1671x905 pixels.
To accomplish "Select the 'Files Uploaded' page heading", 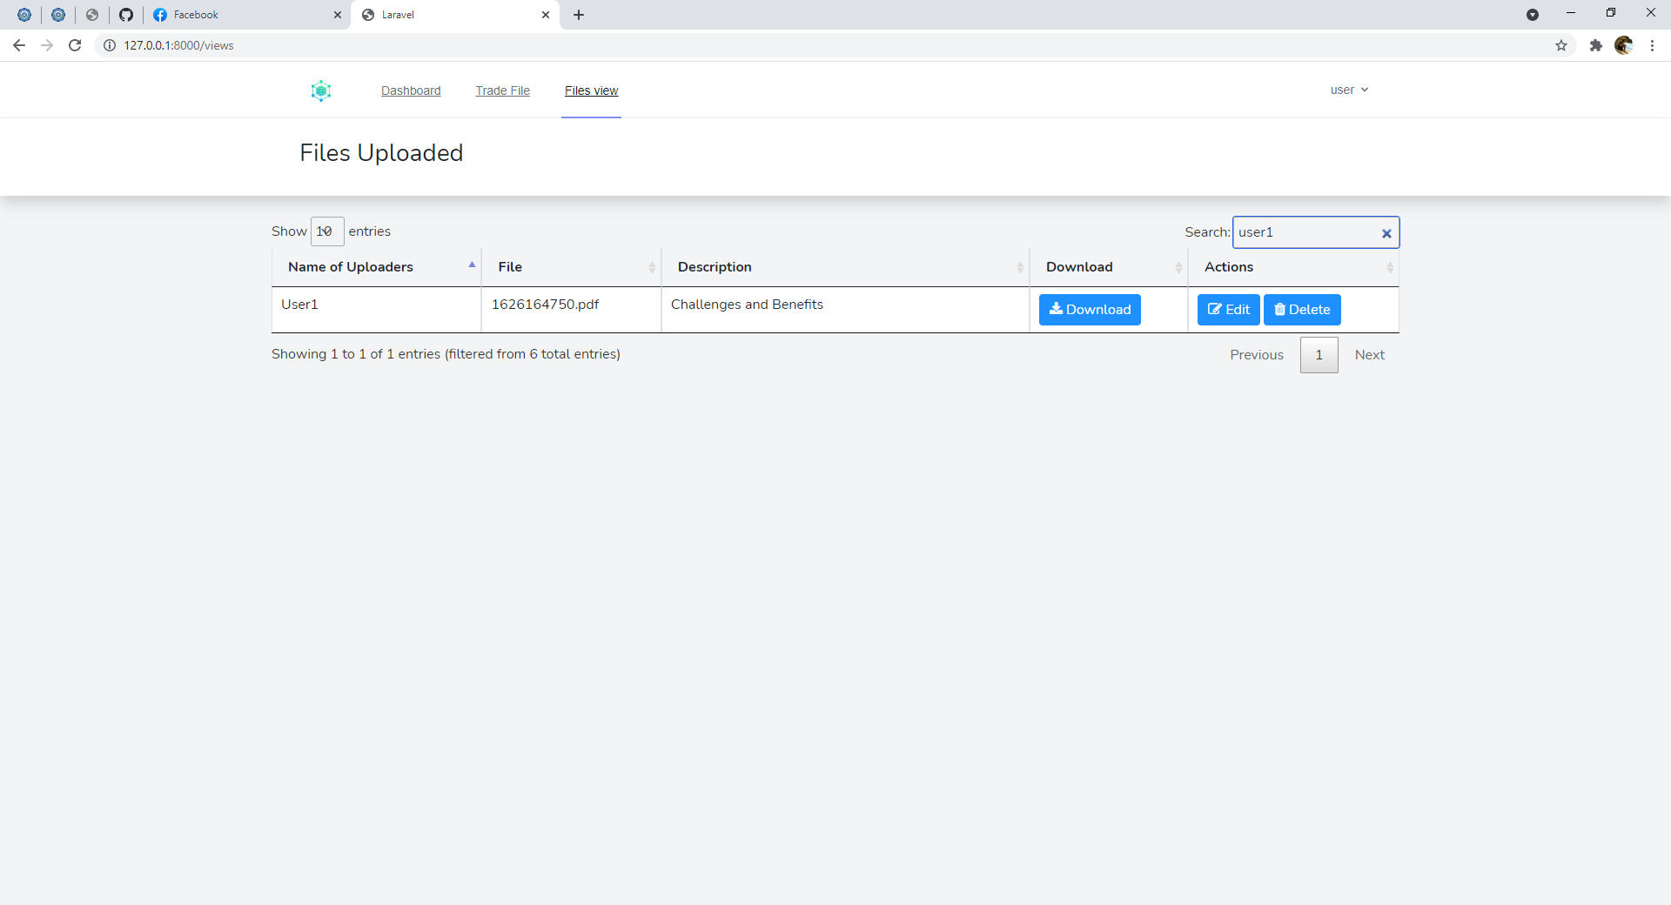I will (381, 153).
